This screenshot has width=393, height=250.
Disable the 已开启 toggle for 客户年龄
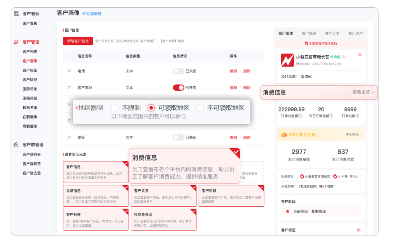click(x=178, y=87)
